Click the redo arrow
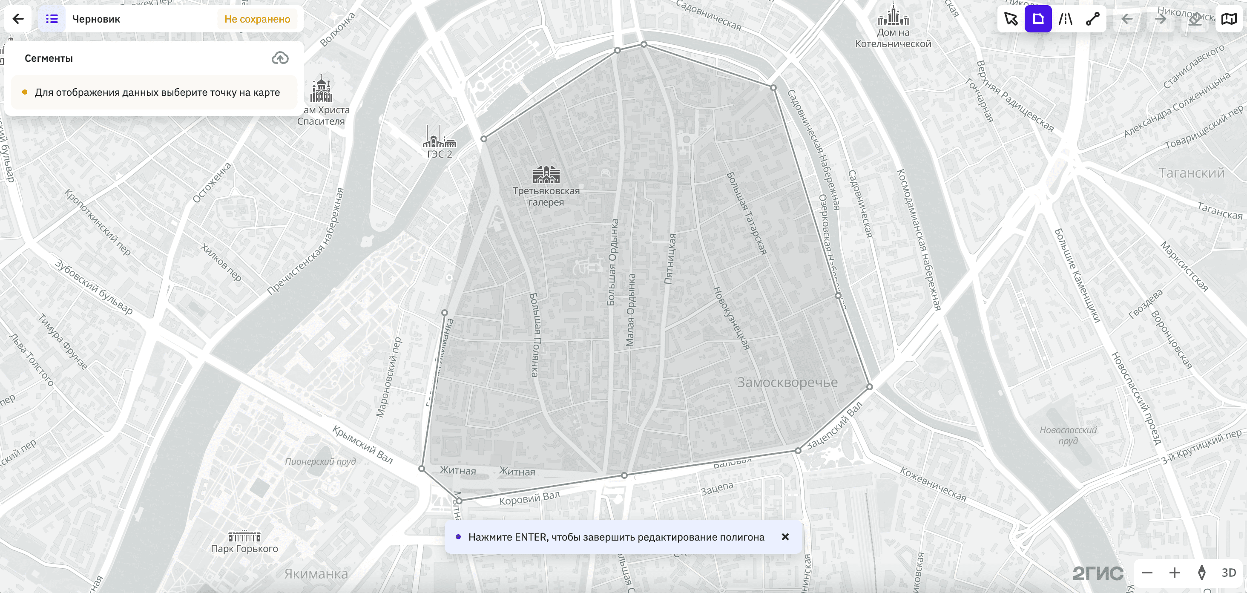This screenshot has width=1247, height=593. coord(1161,19)
